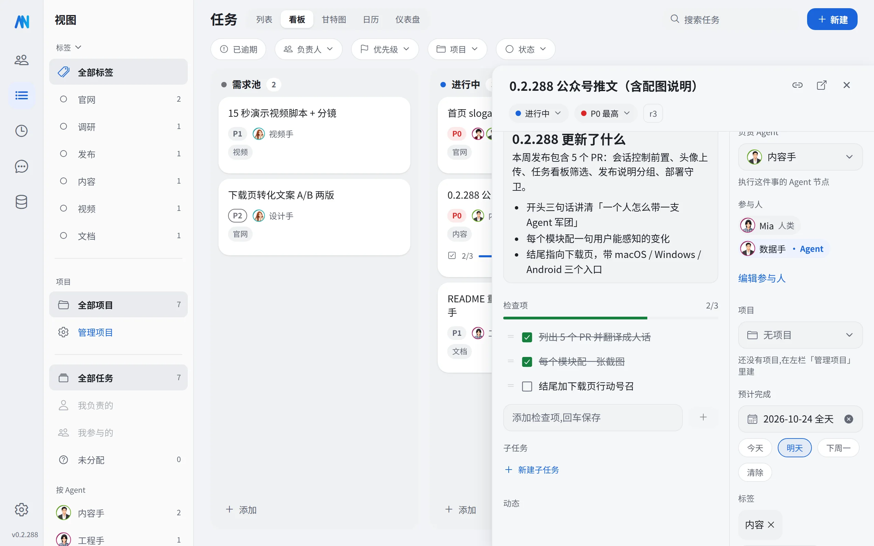Viewport: 874px width, 546px height.
Task: Open the clock history sidebar icon
Action: pos(22,131)
